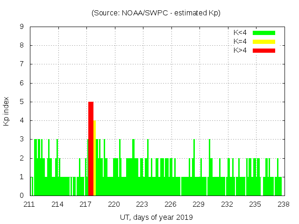Click the 238 day tick label
This screenshot has width=299, height=224.
tap(283, 204)
